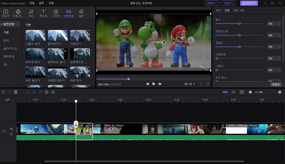Click the split-at-playhead icon near zoom controls
The width and height of the screenshot is (285, 164).
[x=234, y=92]
